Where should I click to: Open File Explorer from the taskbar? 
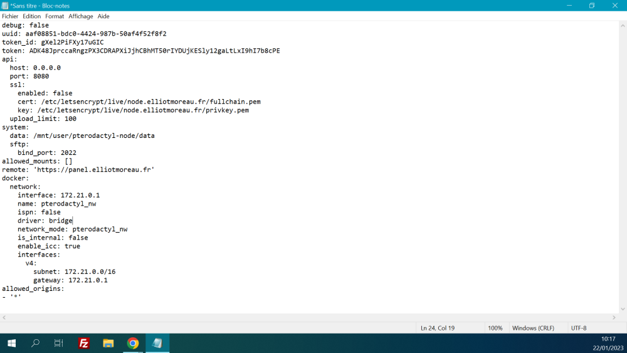(x=108, y=343)
